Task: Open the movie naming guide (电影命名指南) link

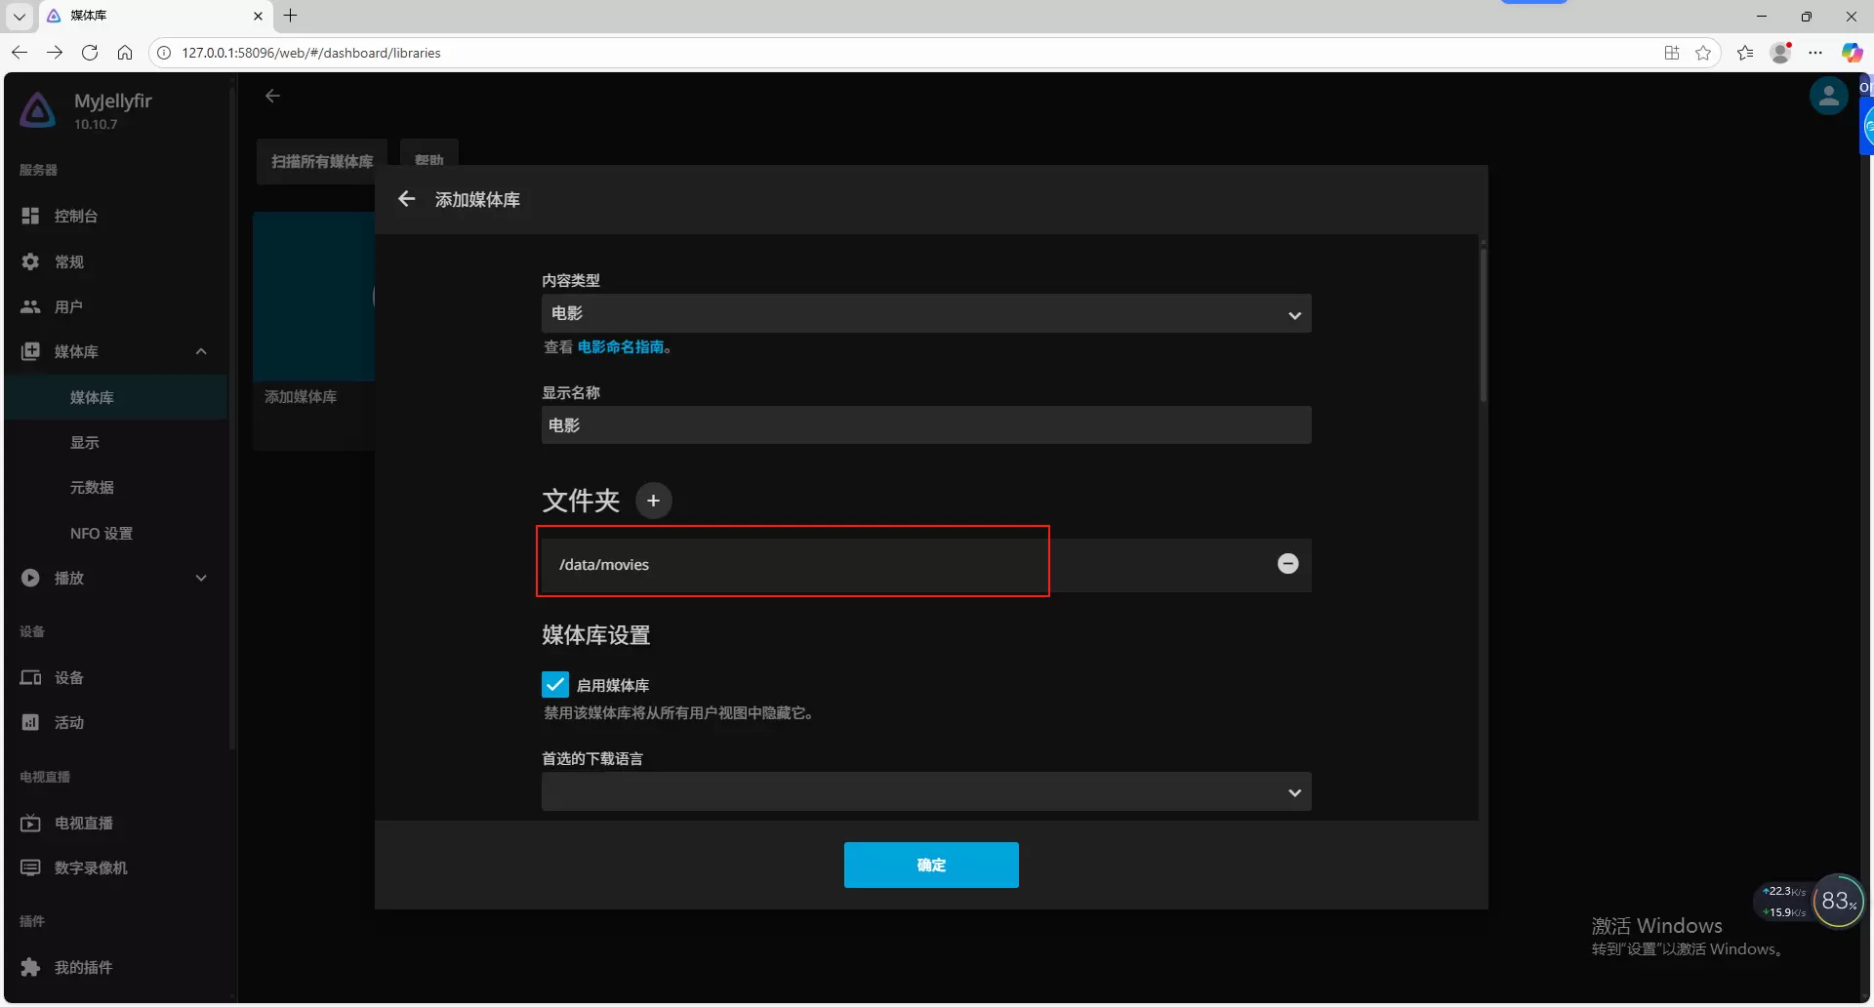Action: click(620, 347)
